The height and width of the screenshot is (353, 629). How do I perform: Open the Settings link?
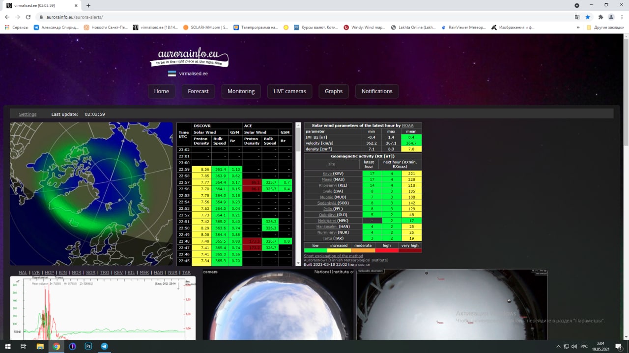point(28,114)
